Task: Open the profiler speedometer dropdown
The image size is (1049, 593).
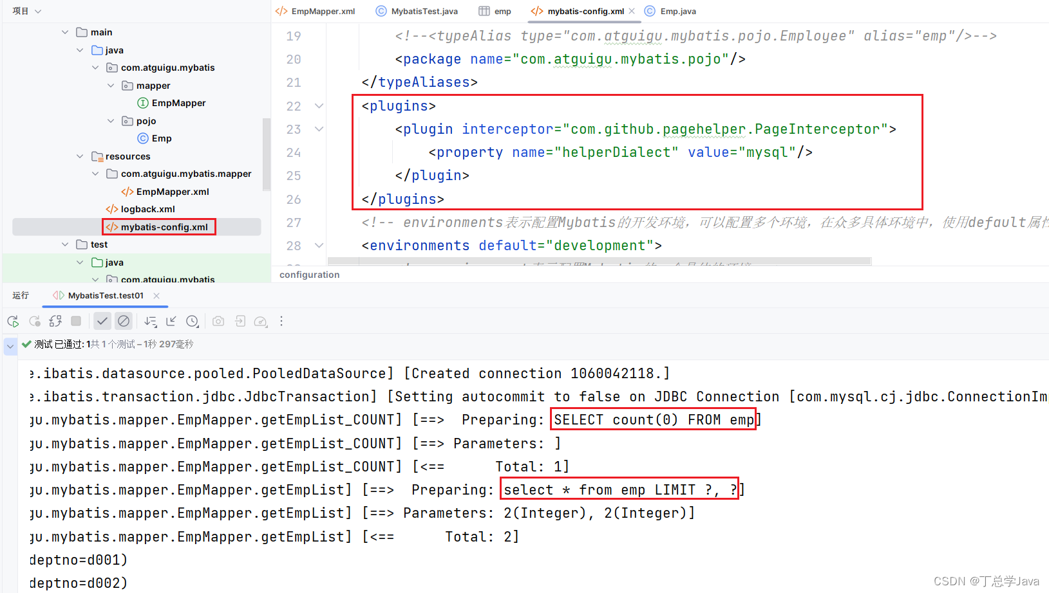Action: pyautogui.click(x=261, y=321)
